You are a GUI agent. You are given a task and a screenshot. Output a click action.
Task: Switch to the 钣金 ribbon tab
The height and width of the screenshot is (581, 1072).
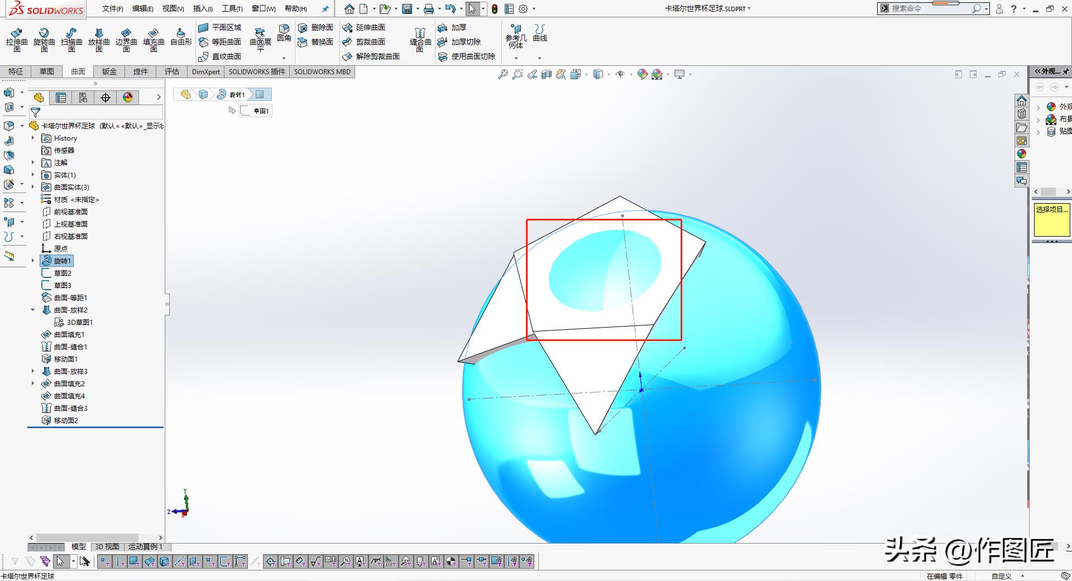[109, 71]
